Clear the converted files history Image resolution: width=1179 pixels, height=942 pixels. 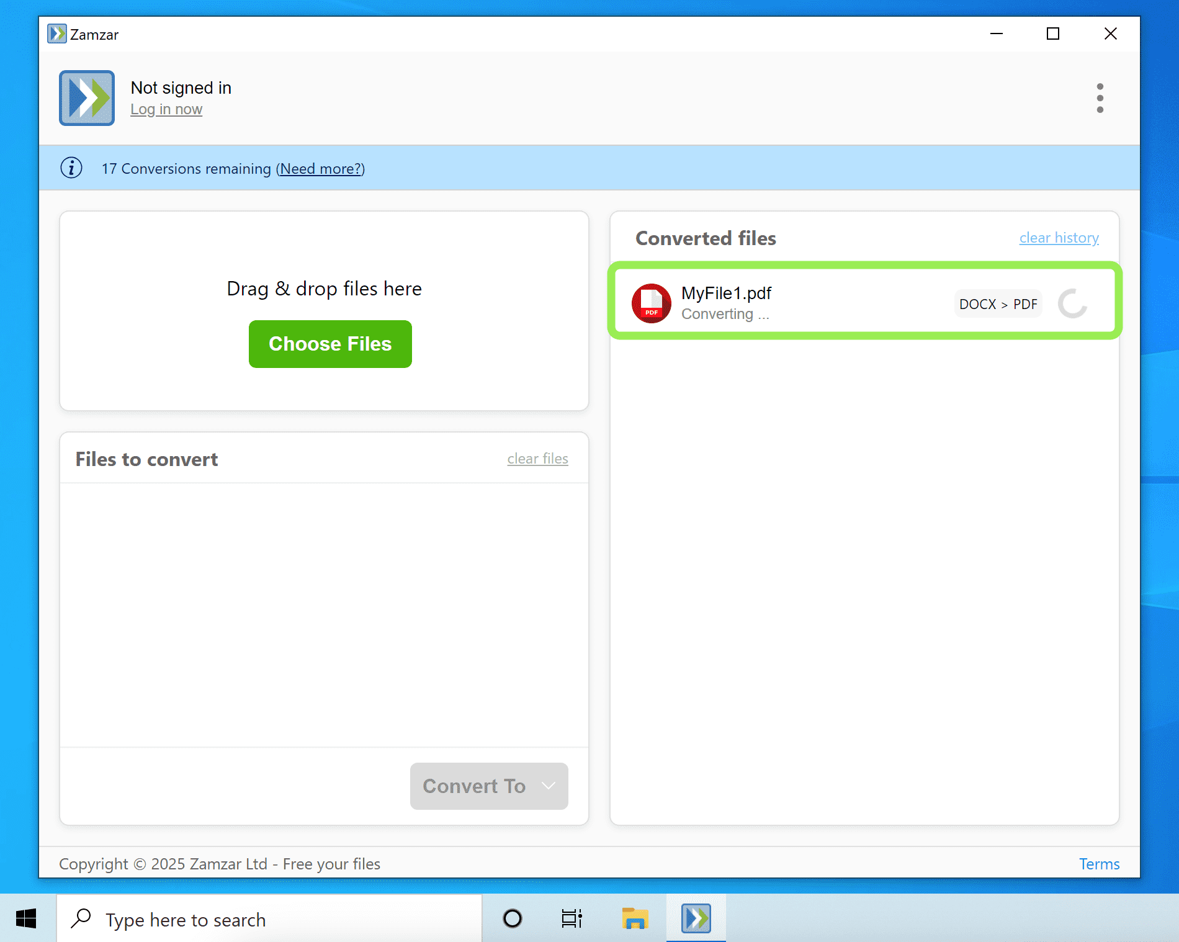1059,238
